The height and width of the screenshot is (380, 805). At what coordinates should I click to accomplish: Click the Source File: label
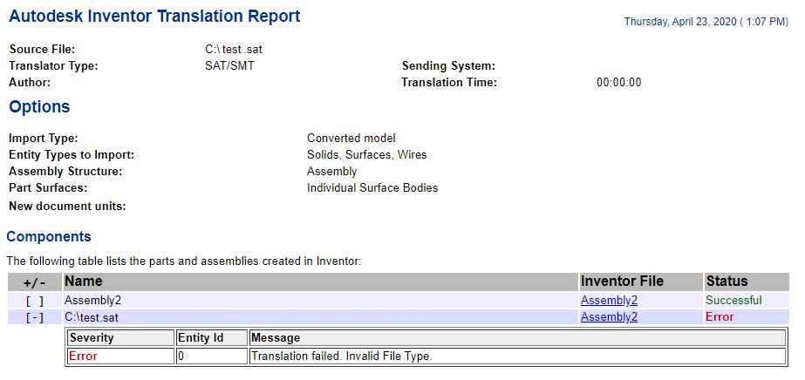pyautogui.click(x=42, y=50)
